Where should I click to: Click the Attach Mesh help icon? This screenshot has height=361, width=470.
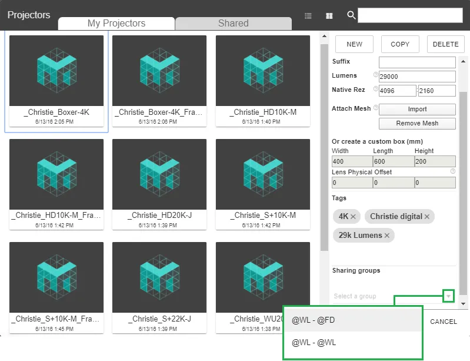[x=375, y=108]
